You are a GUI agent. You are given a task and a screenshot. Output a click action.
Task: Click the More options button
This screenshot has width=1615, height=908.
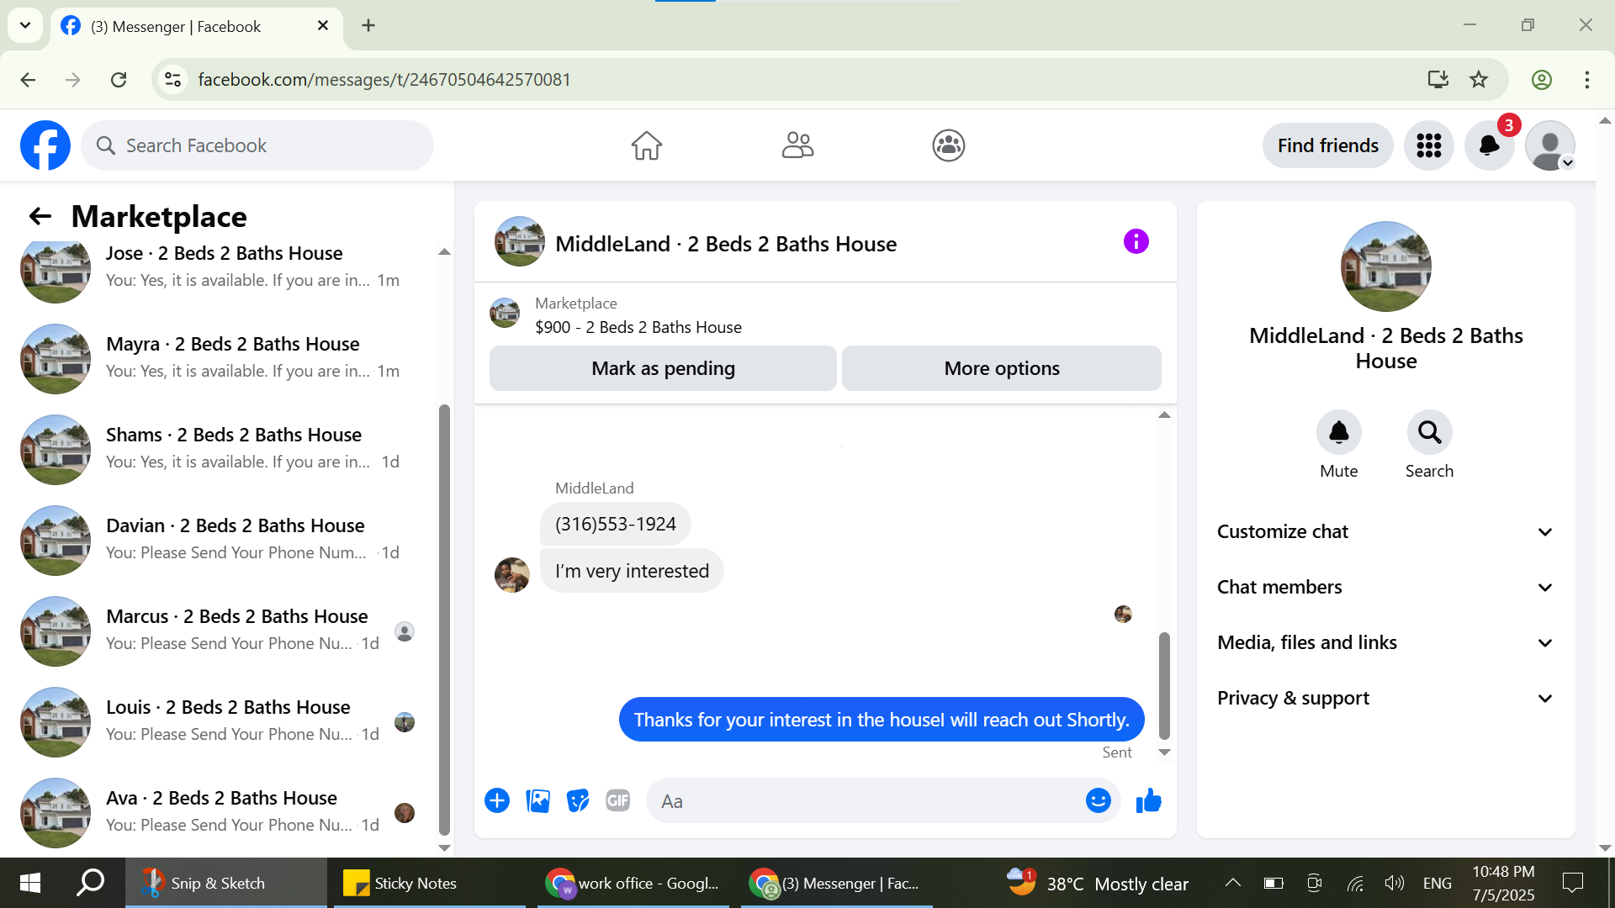tap(1001, 368)
